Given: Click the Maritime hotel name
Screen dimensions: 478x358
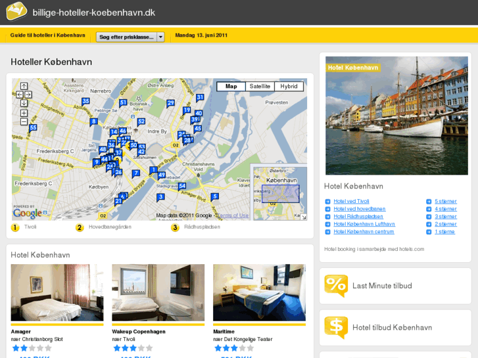Looking at the screenshot, I should click(224, 332).
